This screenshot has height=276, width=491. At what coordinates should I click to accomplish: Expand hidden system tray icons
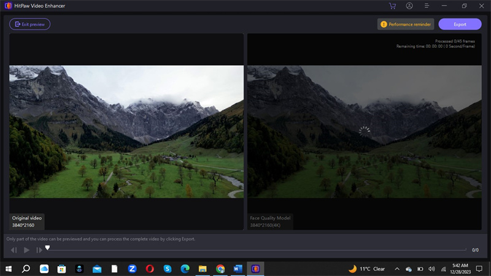(396, 269)
